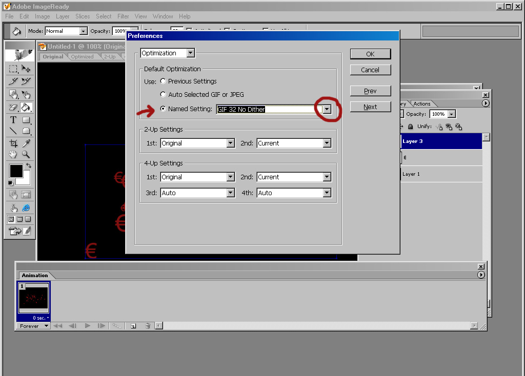
Task: Open the Filter menu
Action: point(123,16)
